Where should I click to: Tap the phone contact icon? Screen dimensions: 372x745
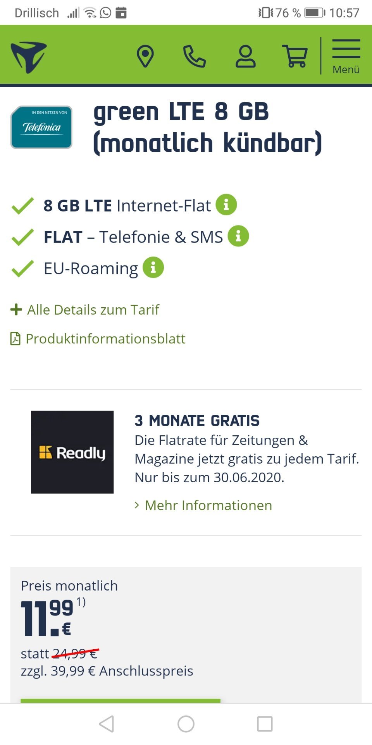(194, 56)
